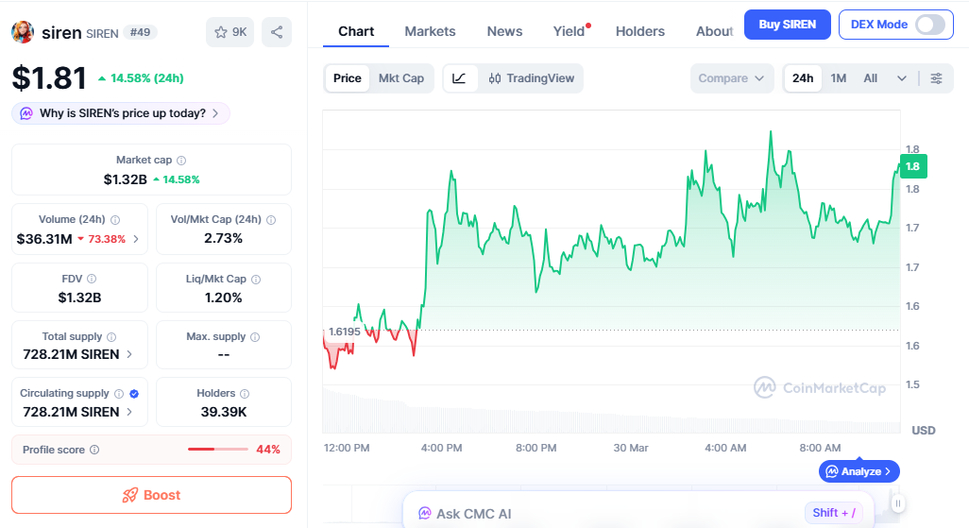969x528 pixels.
Task: Open 'Why is SIREN's price up today?'
Action: coord(121,113)
